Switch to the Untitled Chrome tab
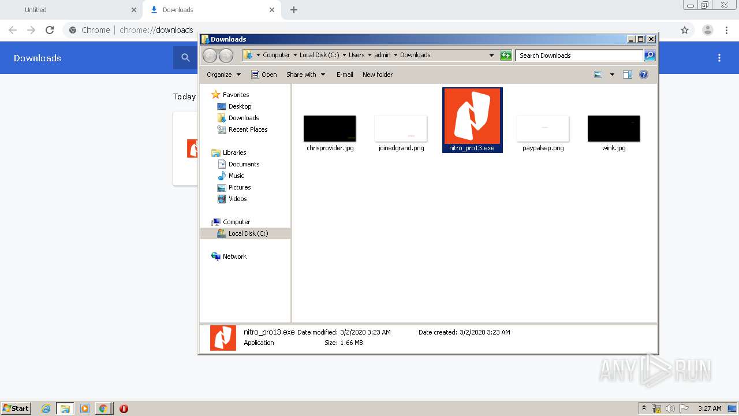The height and width of the screenshot is (416, 739). tap(70, 10)
